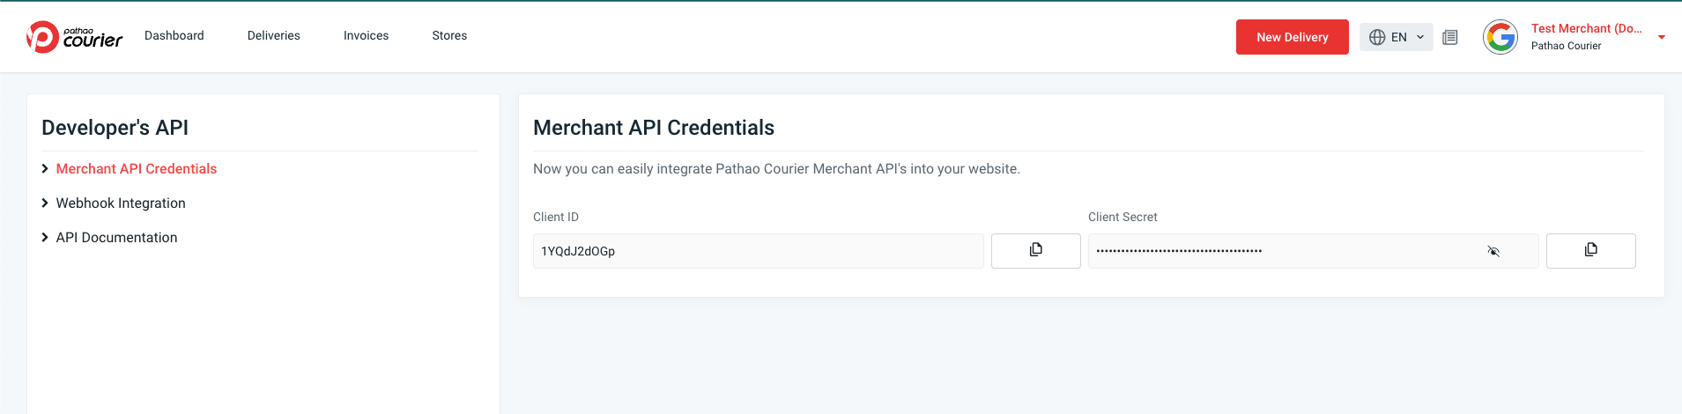The image size is (1682, 414).
Task: Copy the Client Secret value
Action: (x=1590, y=251)
